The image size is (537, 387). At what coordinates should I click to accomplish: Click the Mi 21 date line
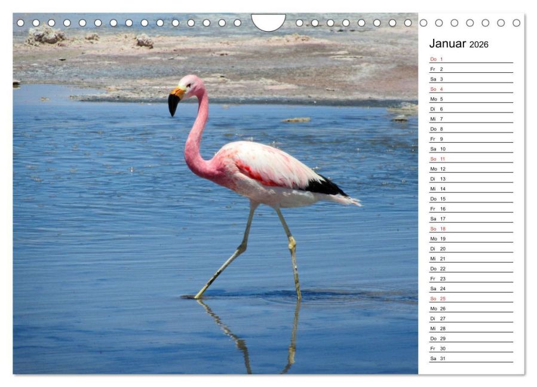[471, 259]
